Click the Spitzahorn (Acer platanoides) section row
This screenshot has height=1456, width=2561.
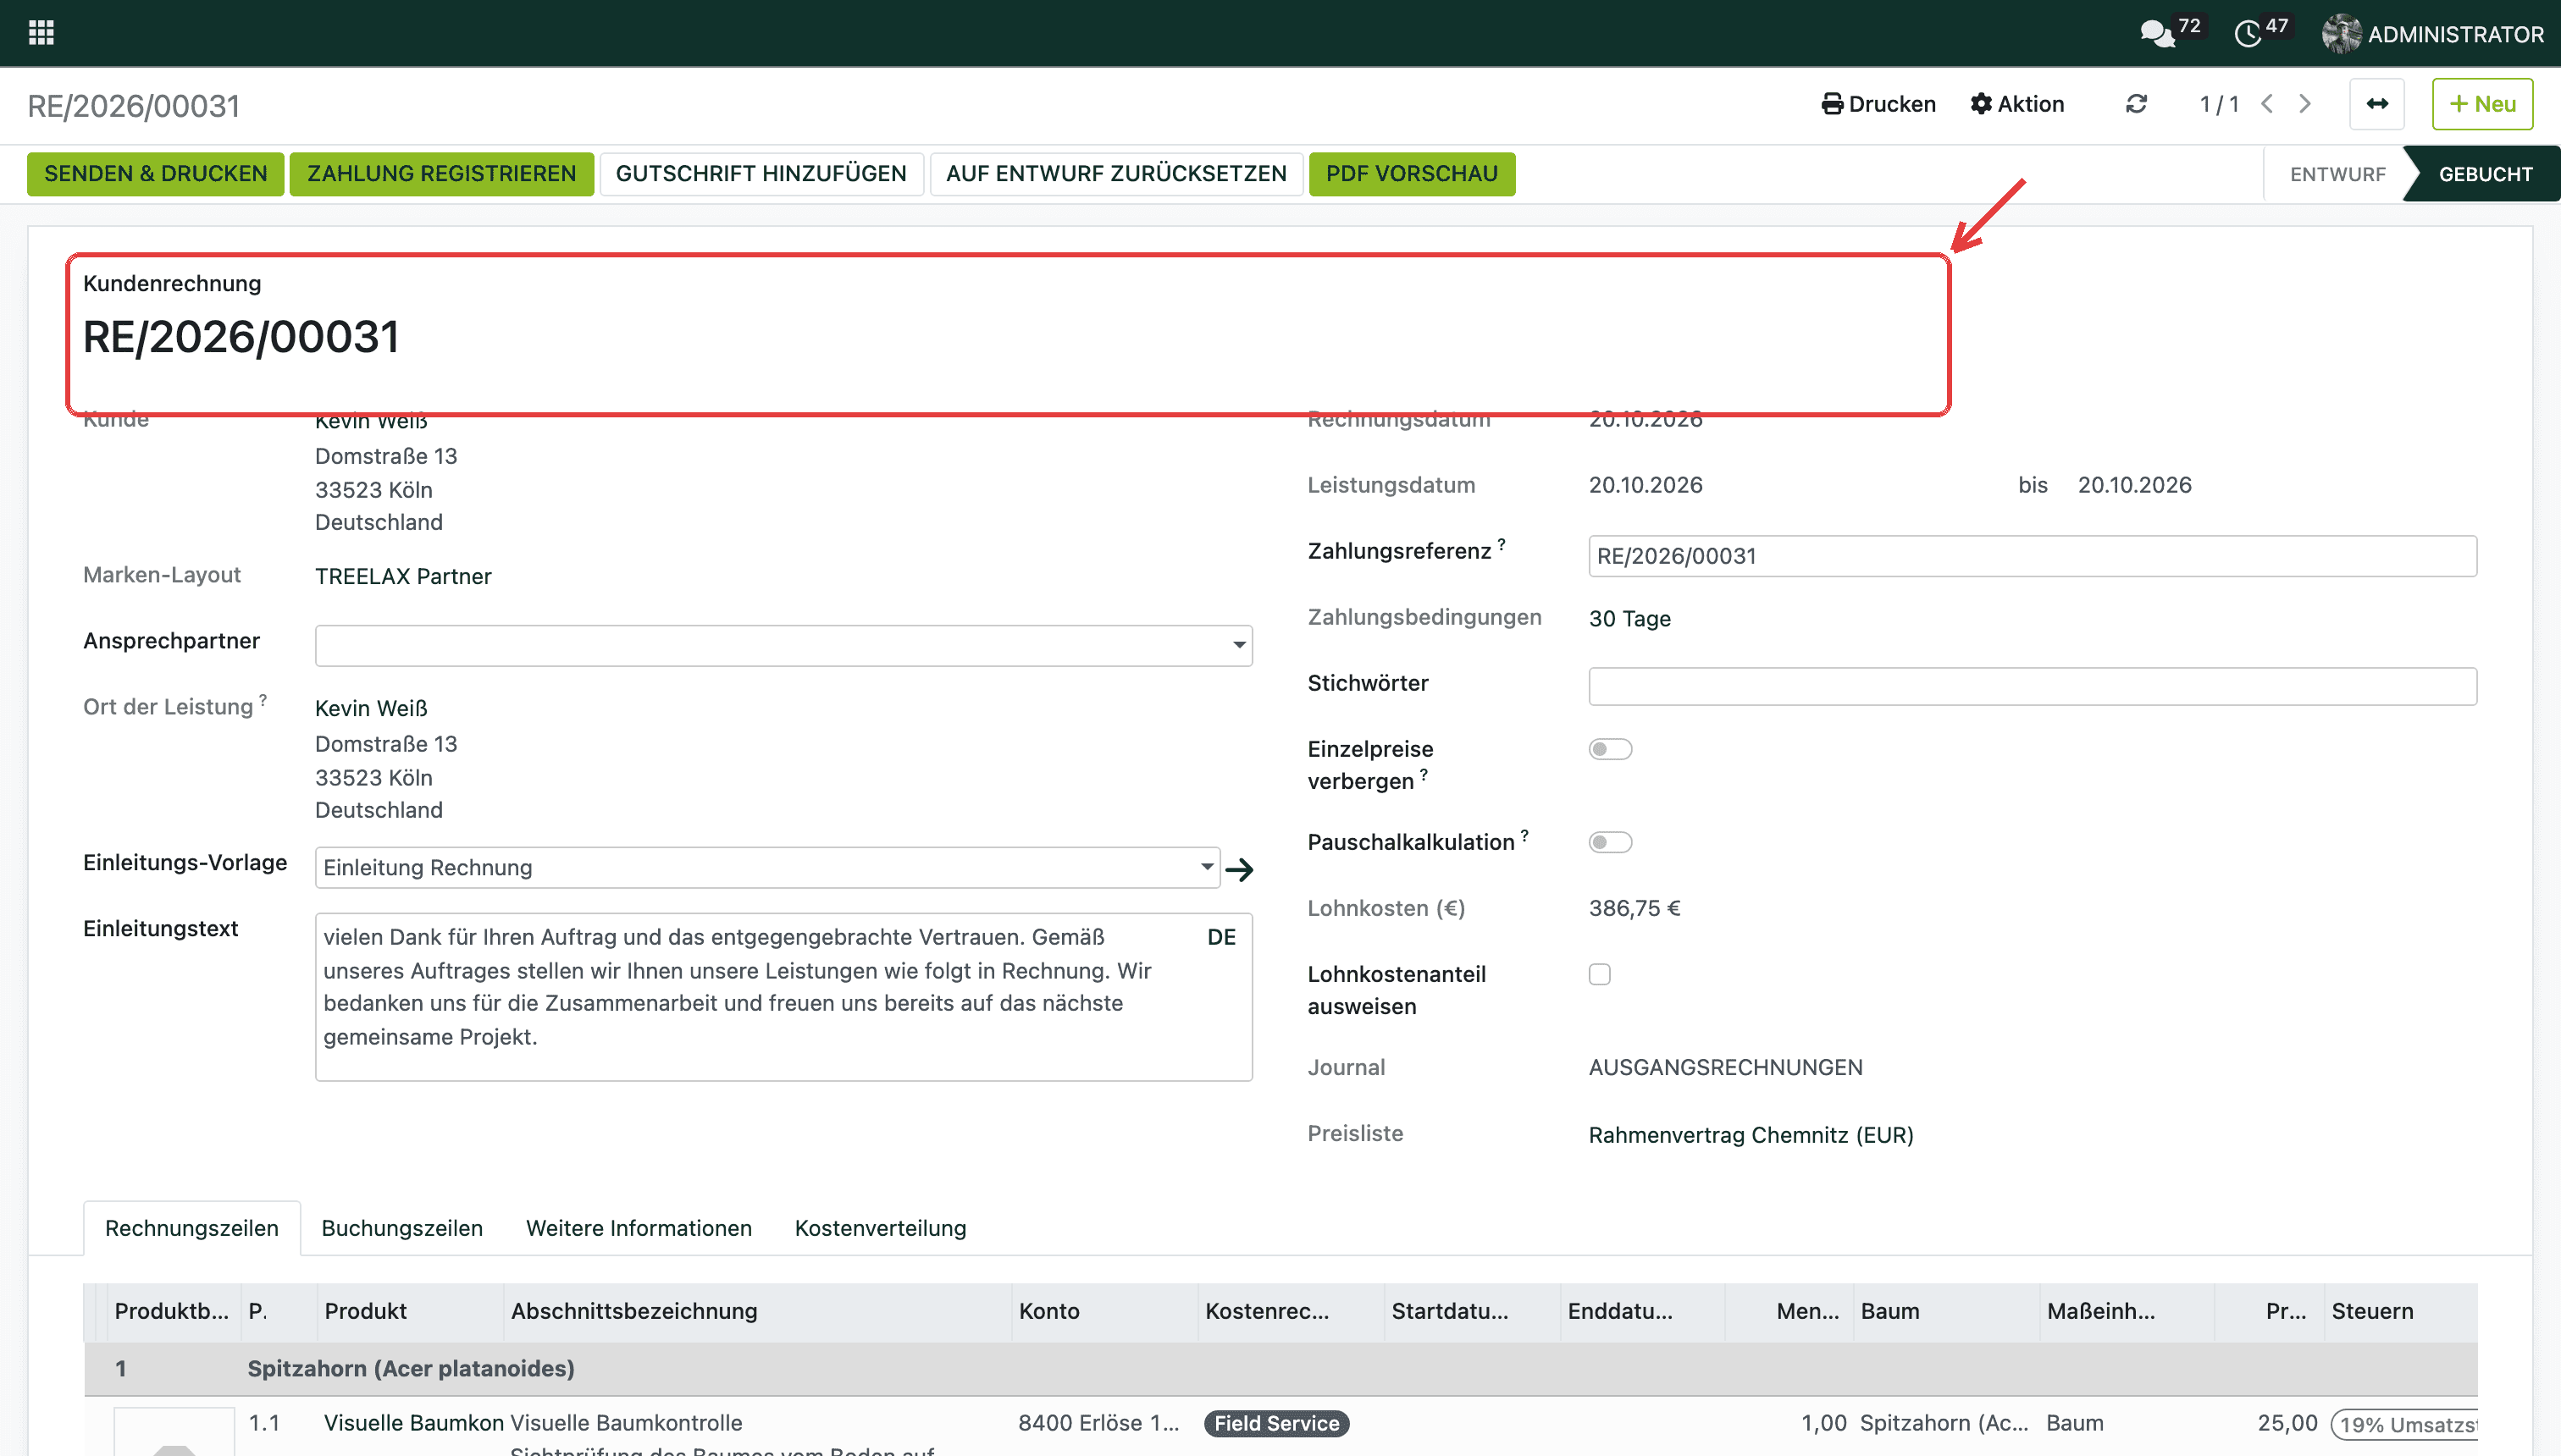1280,1368
